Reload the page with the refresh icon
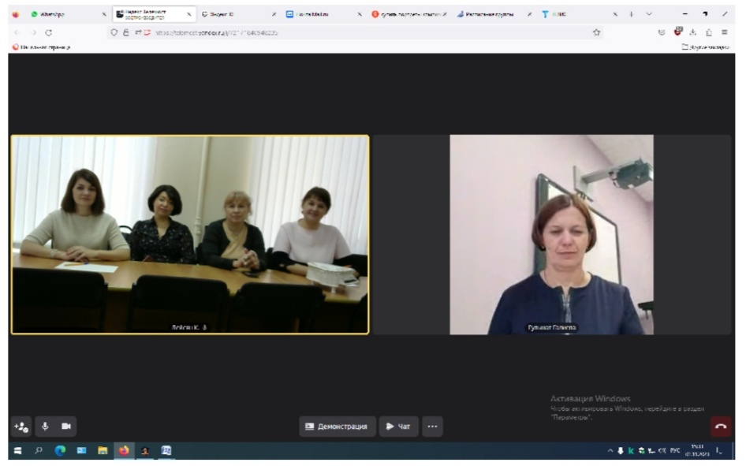746x466 pixels. (49, 32)
